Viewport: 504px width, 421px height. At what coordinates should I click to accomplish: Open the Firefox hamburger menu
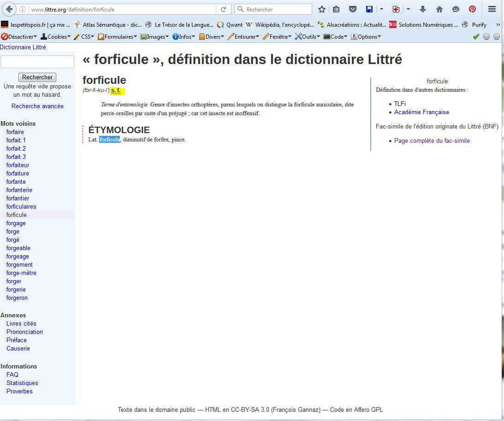[492, 9]
